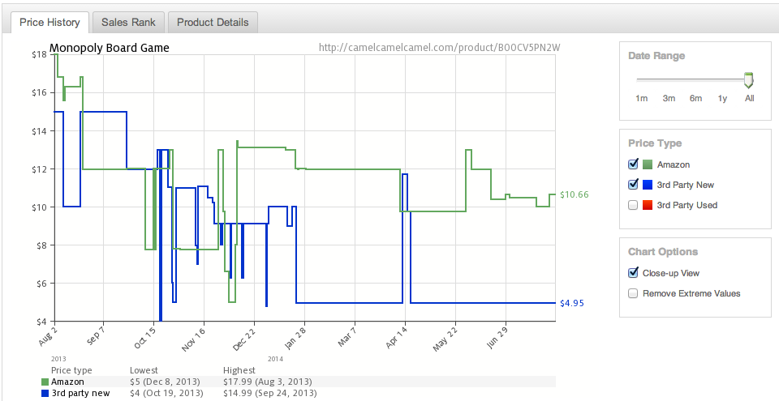
Task: Disable the Close-up View option
Action: [x=633, y=272]
